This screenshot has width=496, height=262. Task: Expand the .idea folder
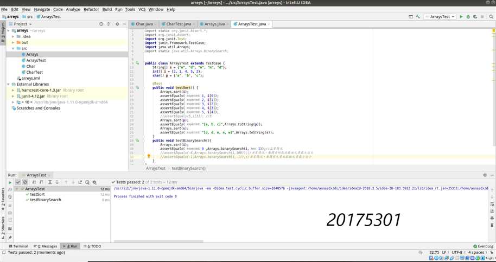pos(13,37)
